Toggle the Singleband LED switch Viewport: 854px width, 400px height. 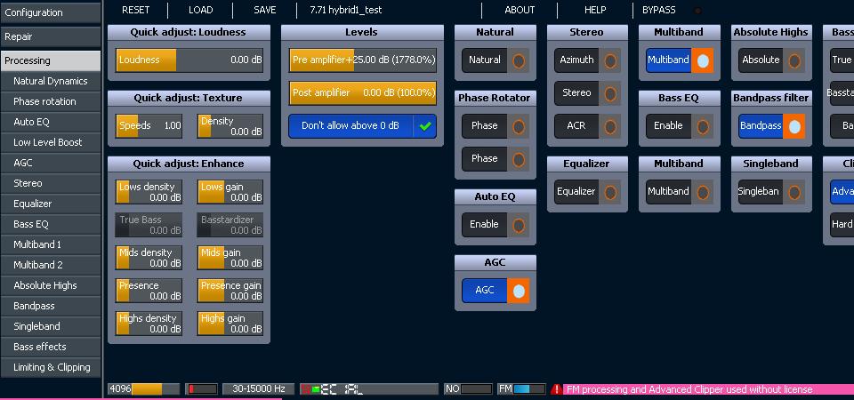794,192
